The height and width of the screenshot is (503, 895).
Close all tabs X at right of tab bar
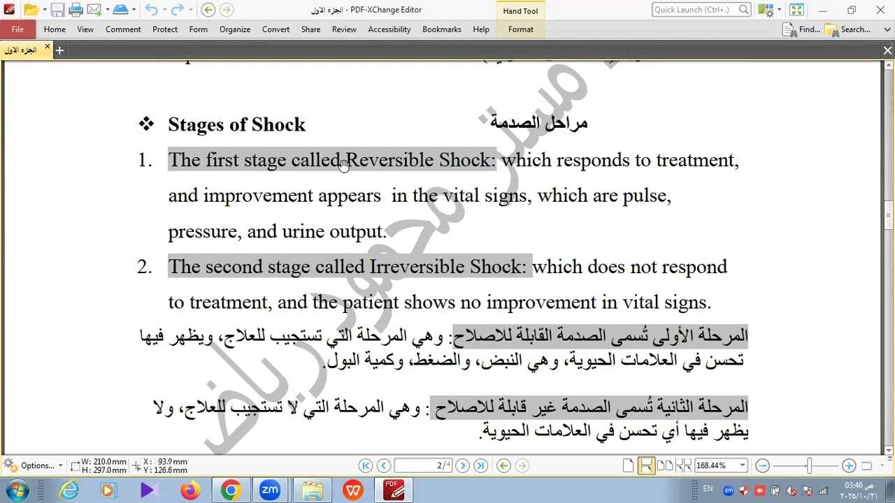click(x=887, y=50)
